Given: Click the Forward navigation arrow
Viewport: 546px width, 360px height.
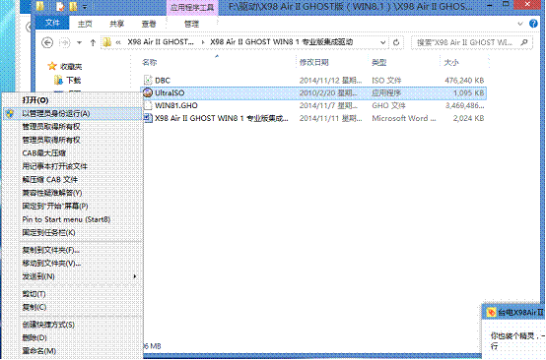Looking at the screenshot, I should (64, 42).
